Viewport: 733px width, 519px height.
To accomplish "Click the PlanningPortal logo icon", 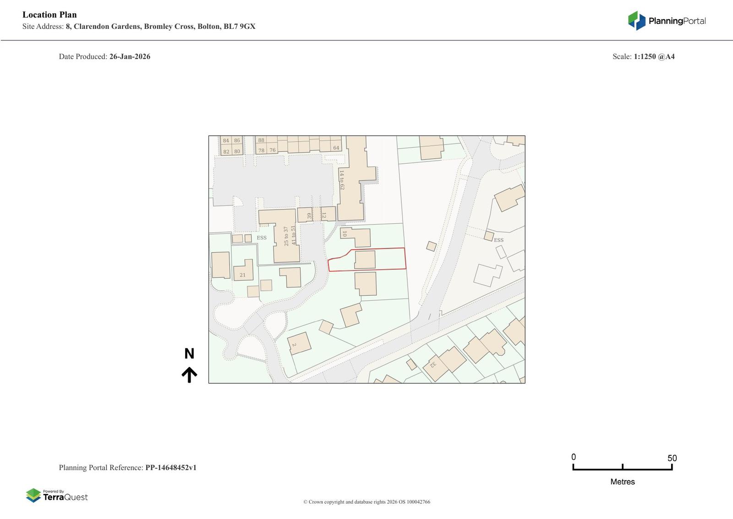I will (x=636, y=21).
